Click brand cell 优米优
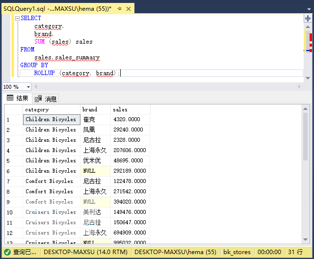Viewport: 314px width, 259px height. pos(95,160)
